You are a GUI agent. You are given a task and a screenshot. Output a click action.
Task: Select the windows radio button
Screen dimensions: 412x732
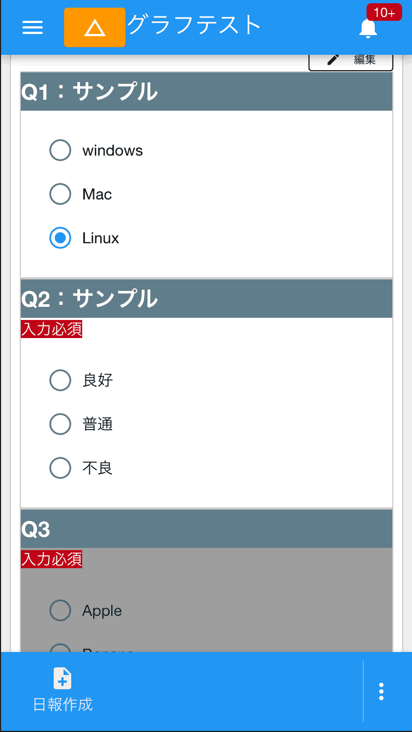click(x=60, y=150)
